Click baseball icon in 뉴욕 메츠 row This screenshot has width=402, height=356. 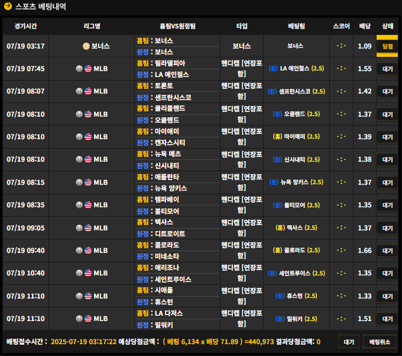(x=79, y=159)
